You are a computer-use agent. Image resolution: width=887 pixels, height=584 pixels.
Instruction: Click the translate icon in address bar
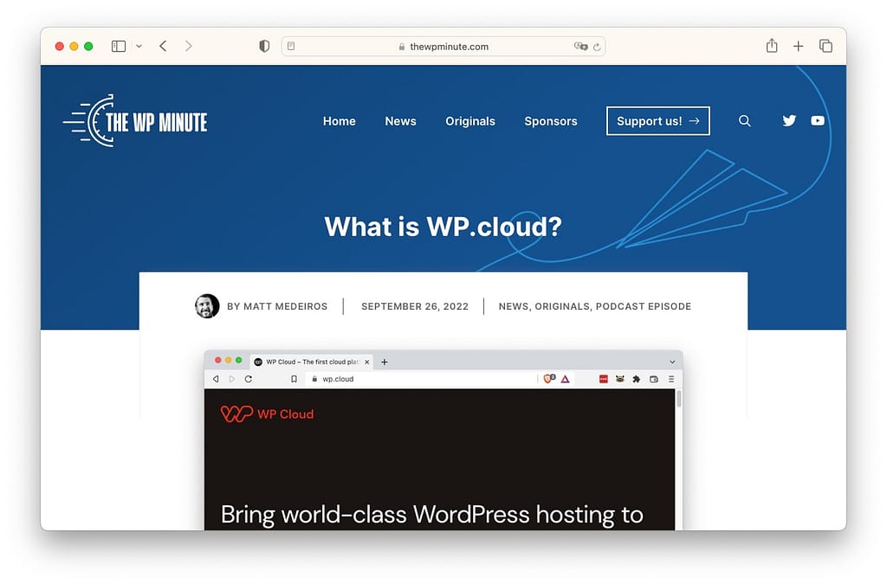(x=580, y=47)
